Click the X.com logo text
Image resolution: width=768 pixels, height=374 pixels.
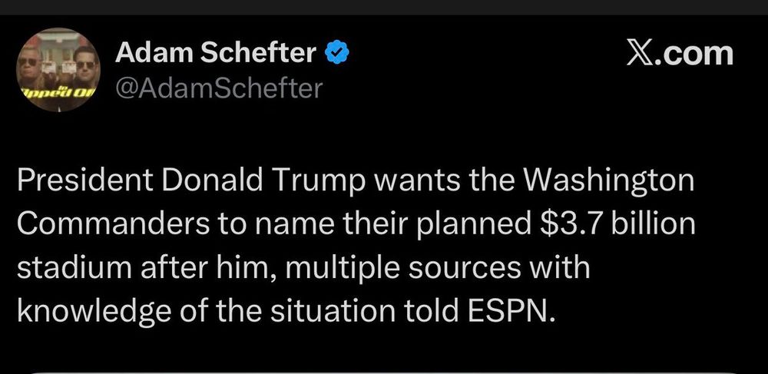point(680,53)
